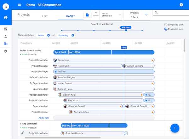Viewport: 189px width, 139px height.
Task: Remove the Upcoming status filter chip
Action: [73, 35]
